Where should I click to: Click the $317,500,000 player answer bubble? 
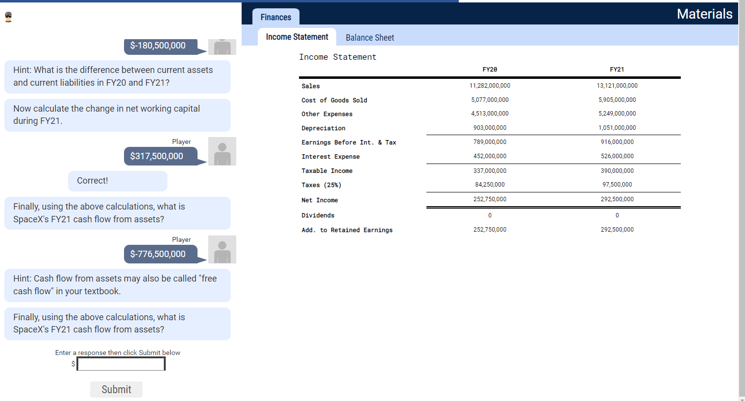[161, 156]
